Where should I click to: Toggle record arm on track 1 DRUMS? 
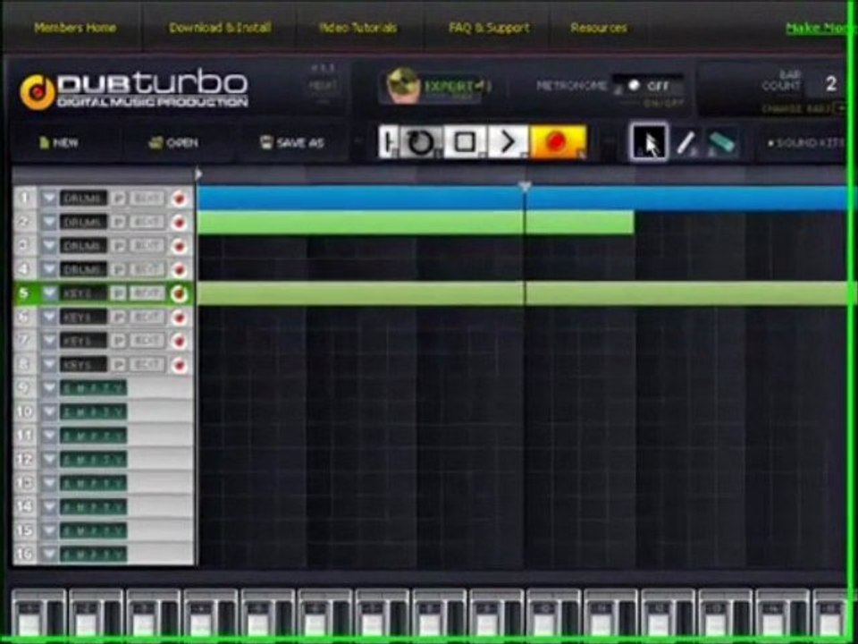[179, 199]
